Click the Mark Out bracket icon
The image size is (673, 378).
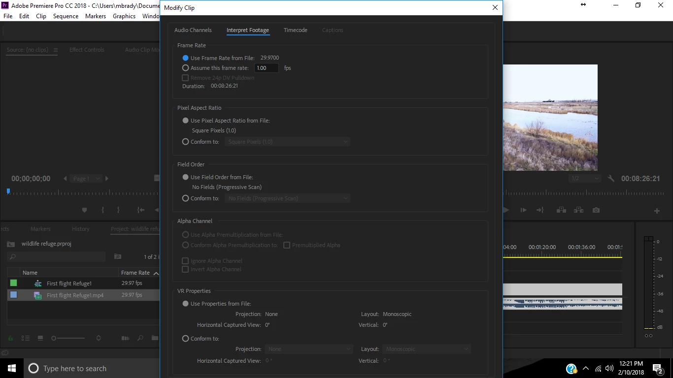pos(118,210)
